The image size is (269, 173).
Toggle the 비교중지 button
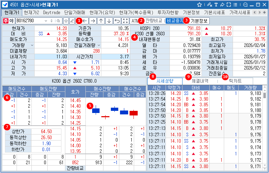[175, 21]
